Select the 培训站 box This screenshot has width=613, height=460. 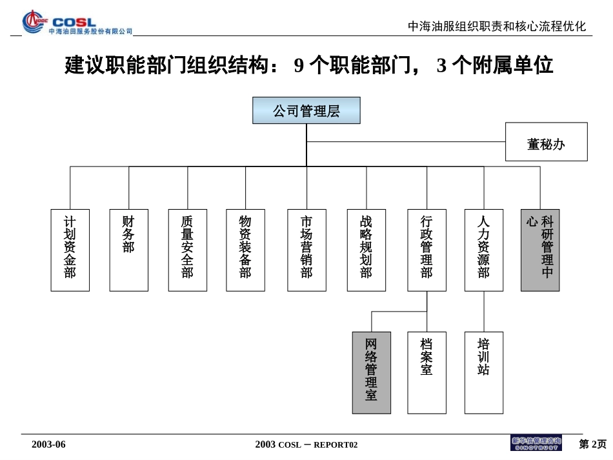tap(483, 373)
